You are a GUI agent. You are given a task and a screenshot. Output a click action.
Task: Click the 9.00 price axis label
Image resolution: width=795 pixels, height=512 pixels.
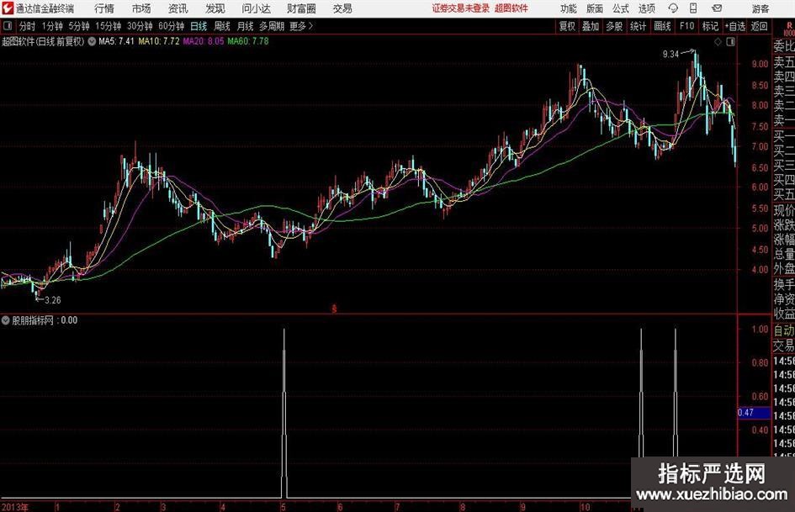(760, 65)
